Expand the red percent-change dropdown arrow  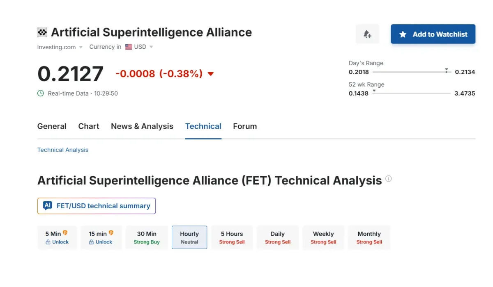(x=210, y=74)
